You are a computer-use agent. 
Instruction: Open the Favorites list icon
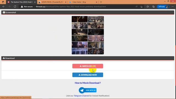[x=148, y=7]
